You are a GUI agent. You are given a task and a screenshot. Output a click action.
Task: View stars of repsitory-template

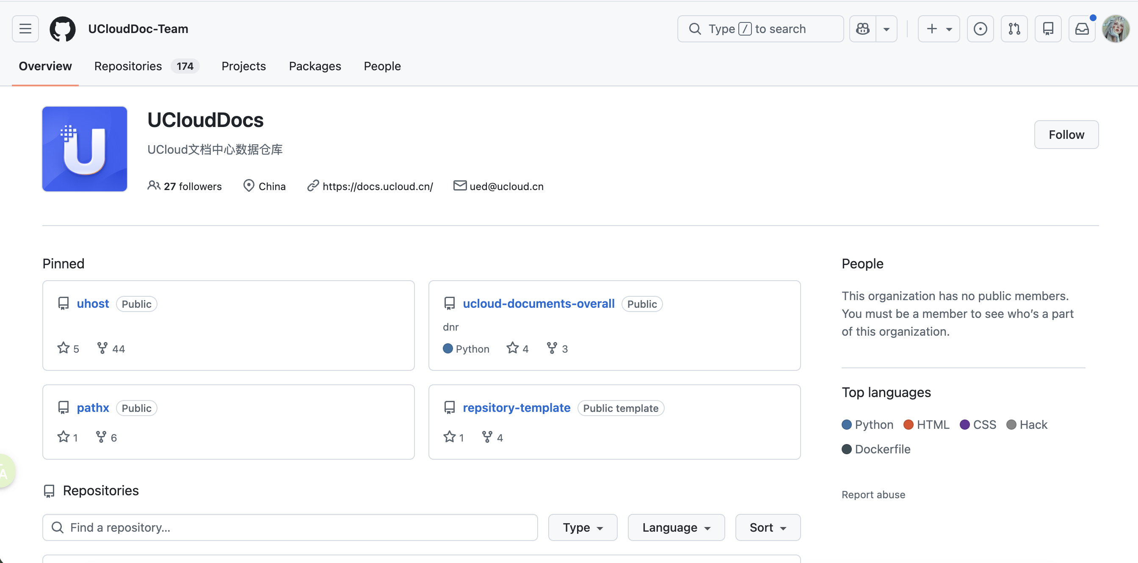pos(454,437)
